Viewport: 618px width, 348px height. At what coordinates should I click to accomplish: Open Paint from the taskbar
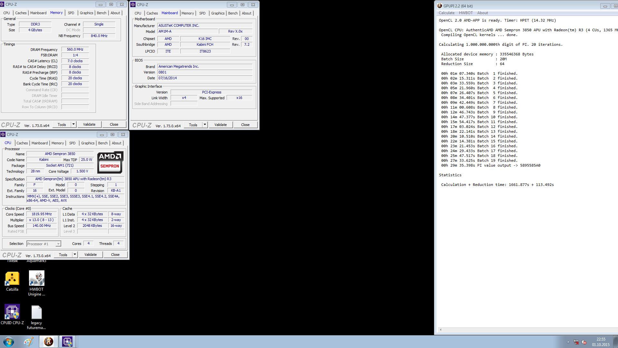click(28, 342)
